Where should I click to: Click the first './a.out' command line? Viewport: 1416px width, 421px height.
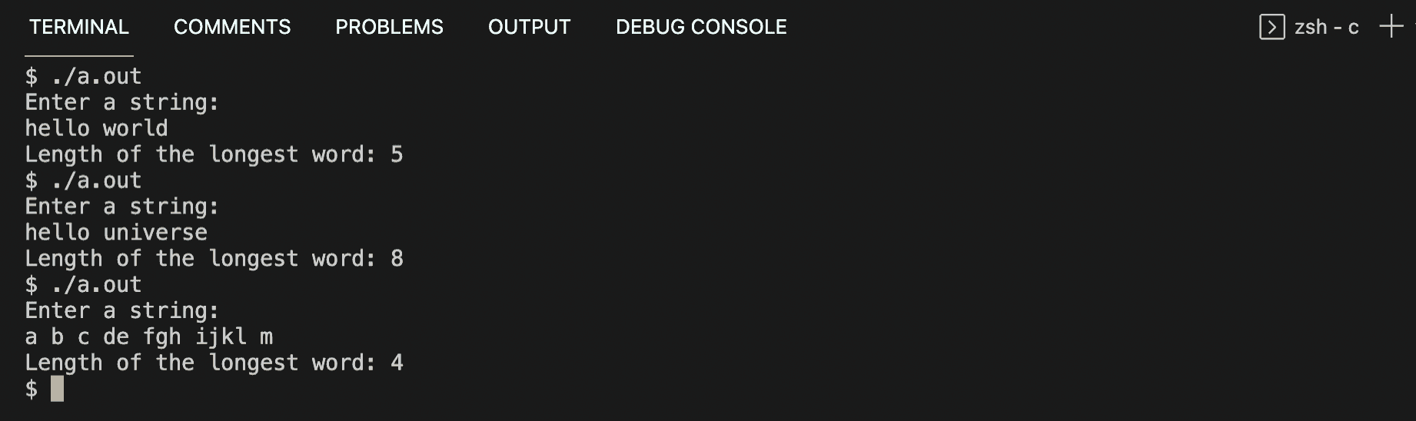coord(83,76)
